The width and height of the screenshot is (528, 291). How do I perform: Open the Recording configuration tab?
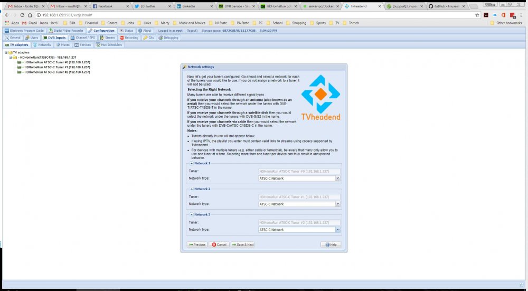(129, 37)
